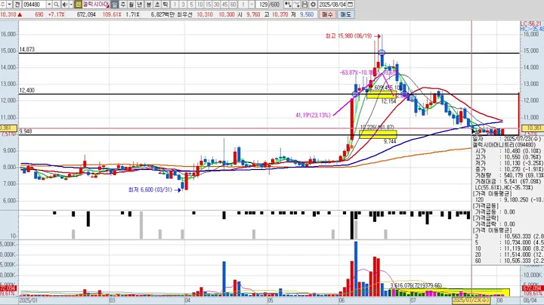Save chart with the diskette icon
Image resolution: width=544 pixels, height=305 pixels.
tap(304, 5)
